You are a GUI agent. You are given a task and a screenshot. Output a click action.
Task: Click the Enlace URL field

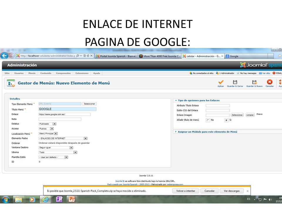(x=65, y=114)
